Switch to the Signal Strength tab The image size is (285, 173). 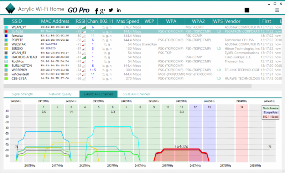[22, 94]
